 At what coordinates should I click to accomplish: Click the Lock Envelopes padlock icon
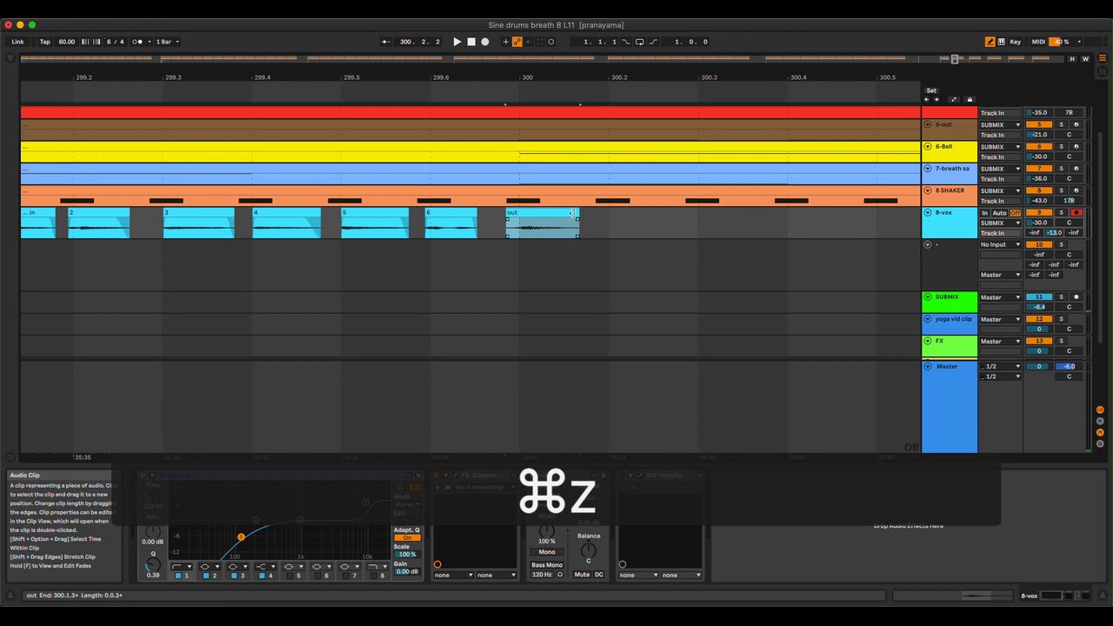[970, 100]
